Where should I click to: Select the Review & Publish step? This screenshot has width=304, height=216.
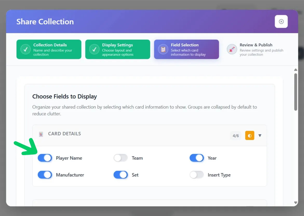pos(256,49)
